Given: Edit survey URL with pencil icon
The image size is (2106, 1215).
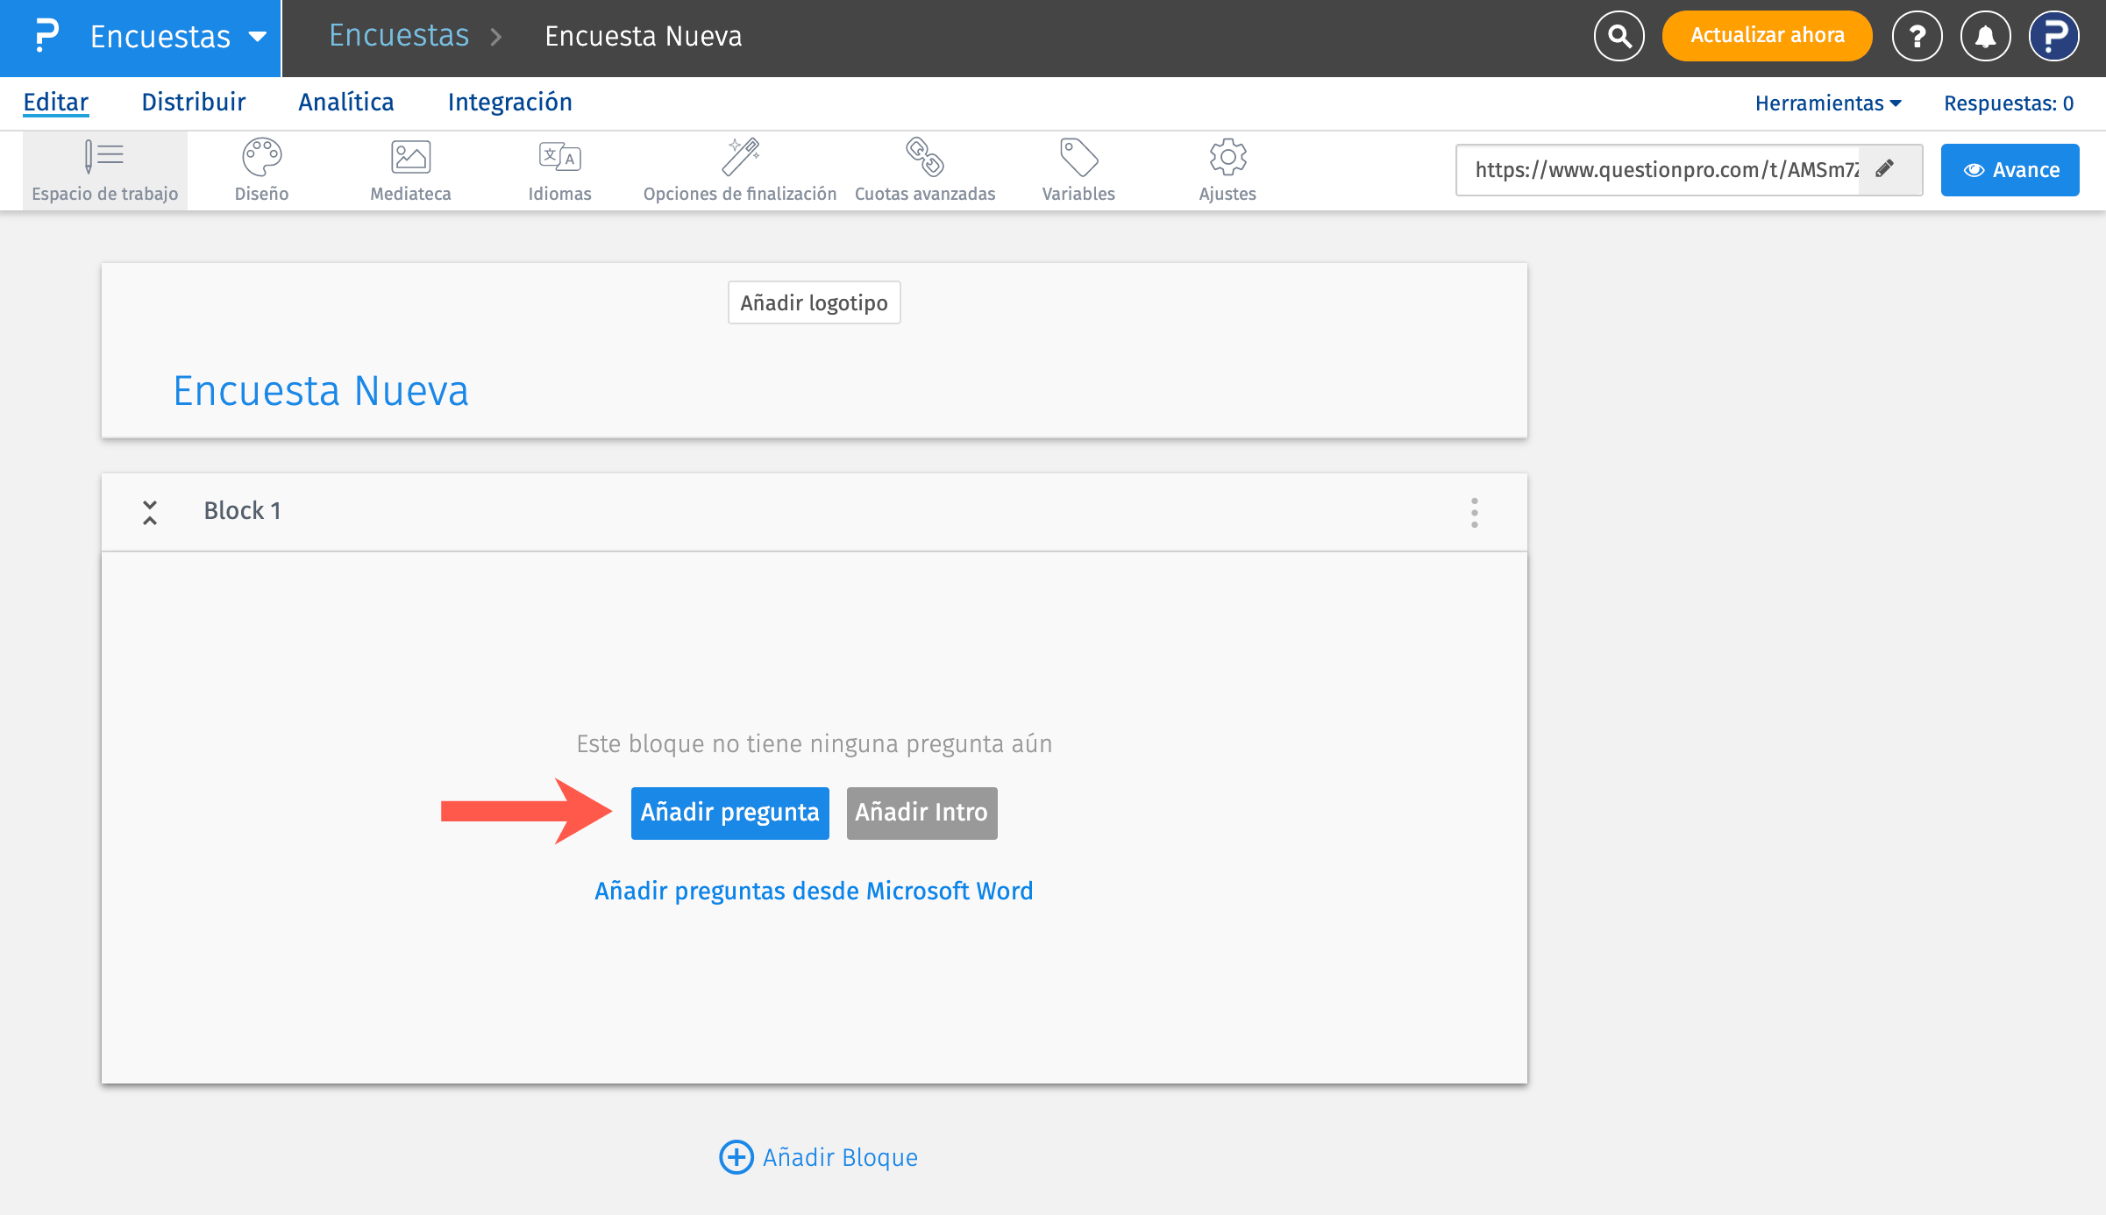Looking at the screenshot, I should pos(1885,168).
